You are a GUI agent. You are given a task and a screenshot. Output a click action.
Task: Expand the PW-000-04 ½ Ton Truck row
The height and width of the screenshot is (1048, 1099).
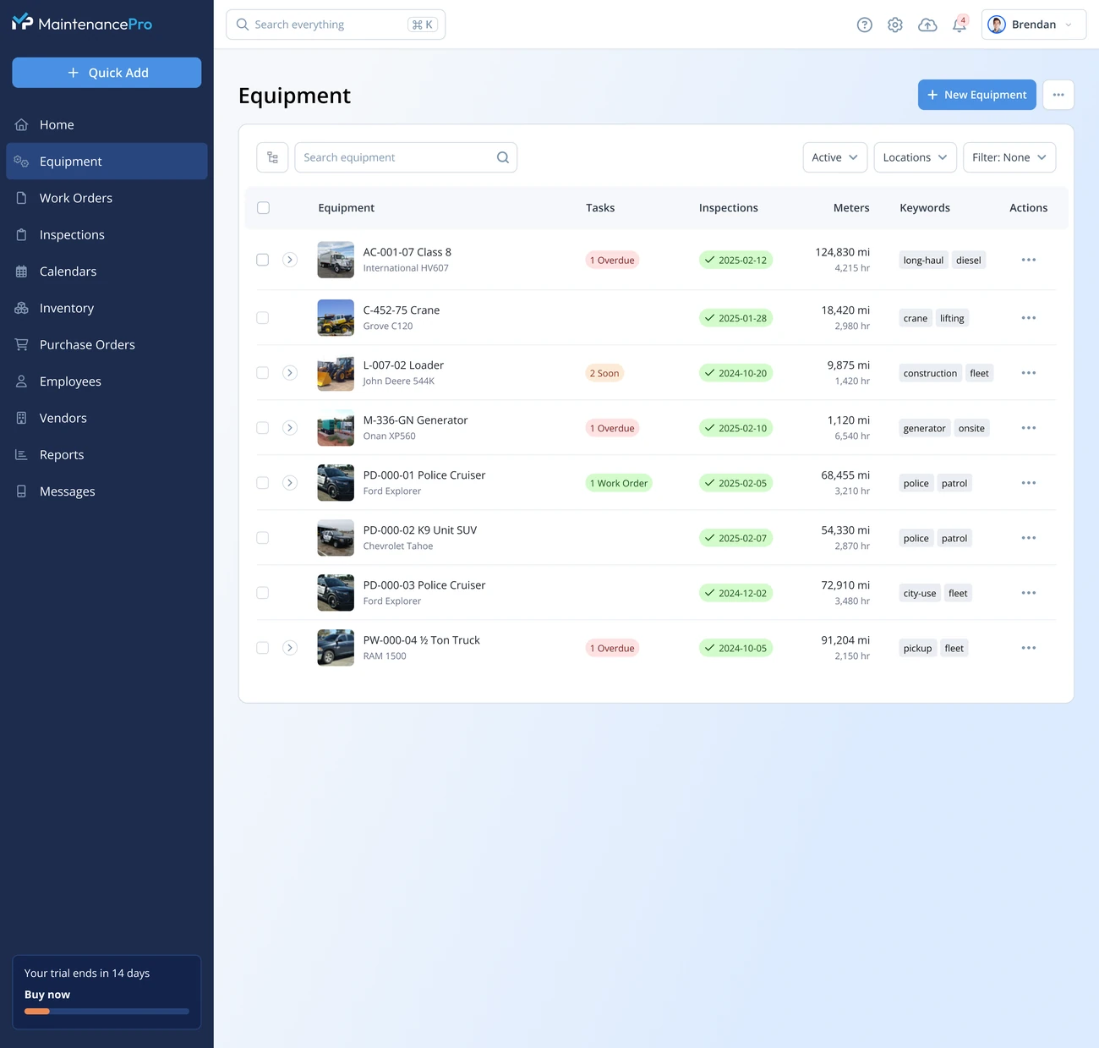coord(290,648)
